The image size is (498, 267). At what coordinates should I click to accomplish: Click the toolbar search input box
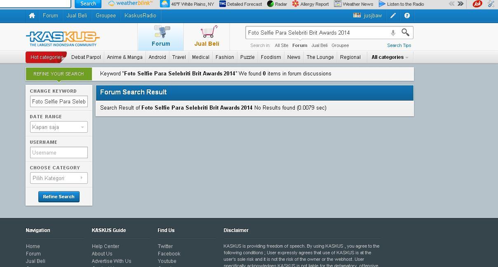[x=35, y=3]
